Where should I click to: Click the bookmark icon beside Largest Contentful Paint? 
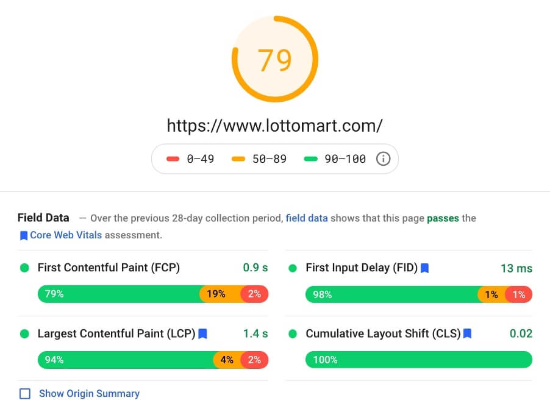point(202,334)
